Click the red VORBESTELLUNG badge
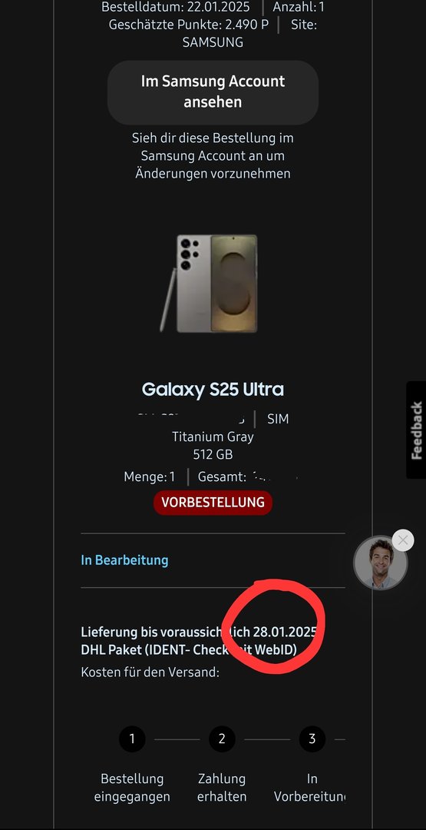 [x=213, y=503]
